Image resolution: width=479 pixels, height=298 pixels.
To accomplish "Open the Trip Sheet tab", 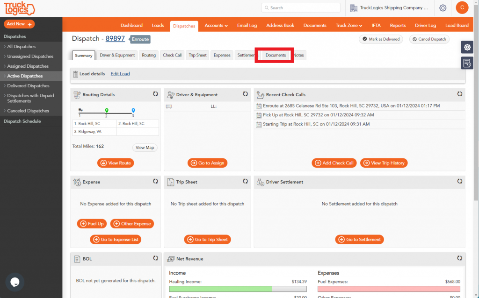I will coord(198,55).
